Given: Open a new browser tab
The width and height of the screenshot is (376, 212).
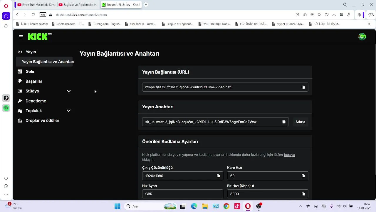Looking at the screenshot, I should click(146, 5).
